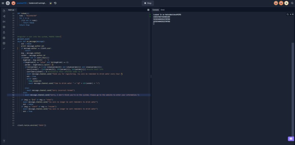The height and width of the screenshot is (145, 295).
Task: Click the 'print (message.author.id)' line
Action: [33, 46]
